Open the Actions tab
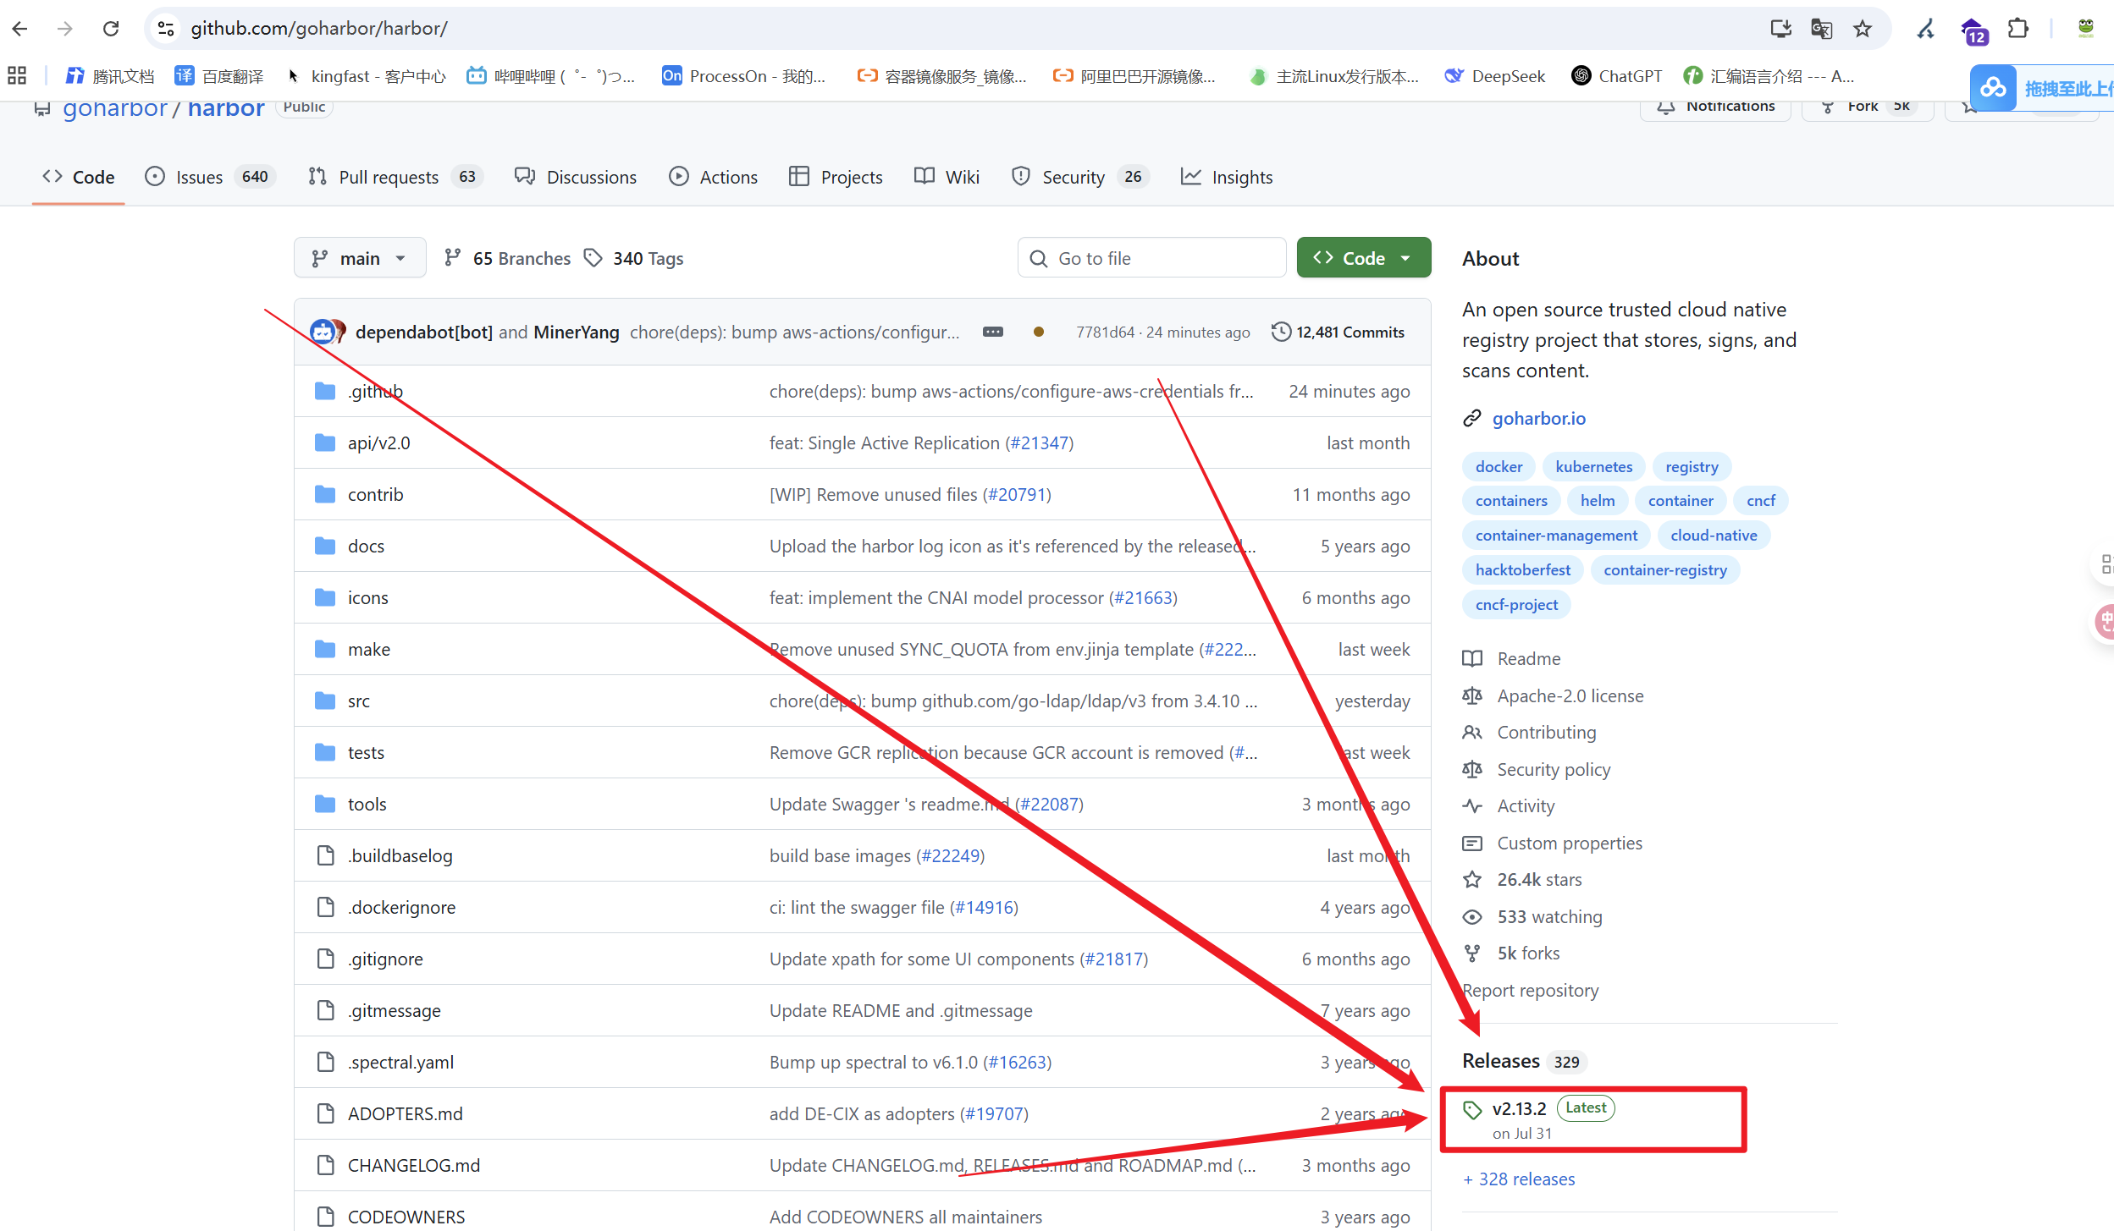Image resolution: width=2114 pixels, height=1231 pixels. [714, 177]
